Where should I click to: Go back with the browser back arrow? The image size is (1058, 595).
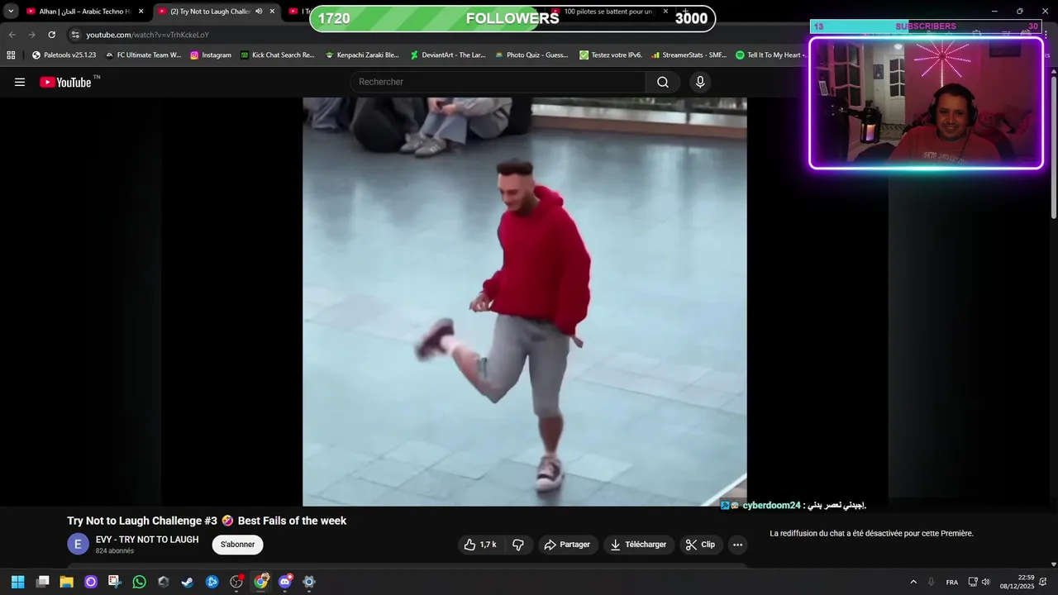pyautogui.click(x=12, y=35)
